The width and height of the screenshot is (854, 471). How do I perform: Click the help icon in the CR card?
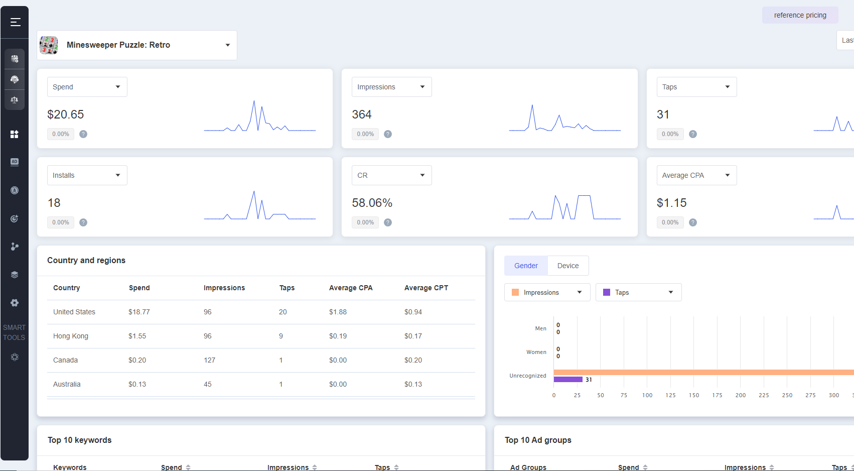coord(388,222)
